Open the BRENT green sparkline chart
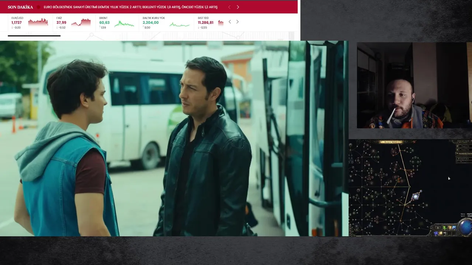The image size is (472, 265). click(x=124, y=24)
